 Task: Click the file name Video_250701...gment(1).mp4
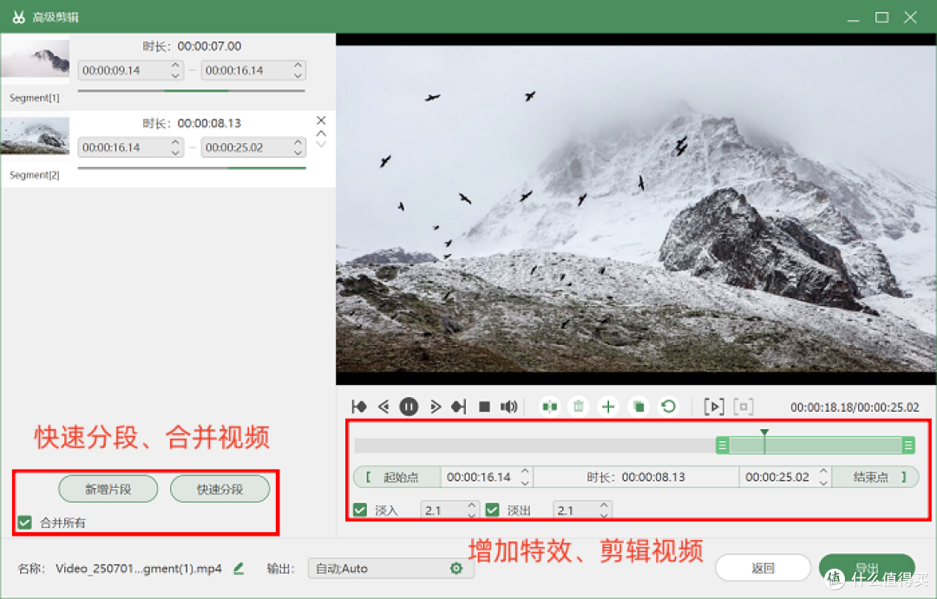pyautogui.click(x=139, y=569)
